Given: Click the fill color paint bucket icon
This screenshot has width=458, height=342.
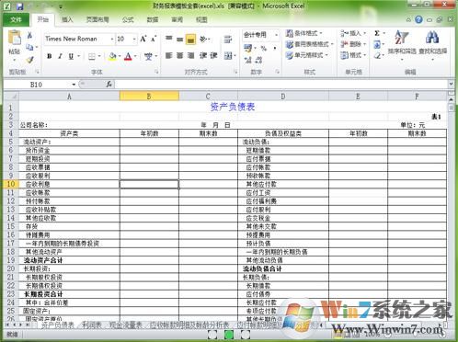Looking at the screenshot, I should tap(112, 56).
